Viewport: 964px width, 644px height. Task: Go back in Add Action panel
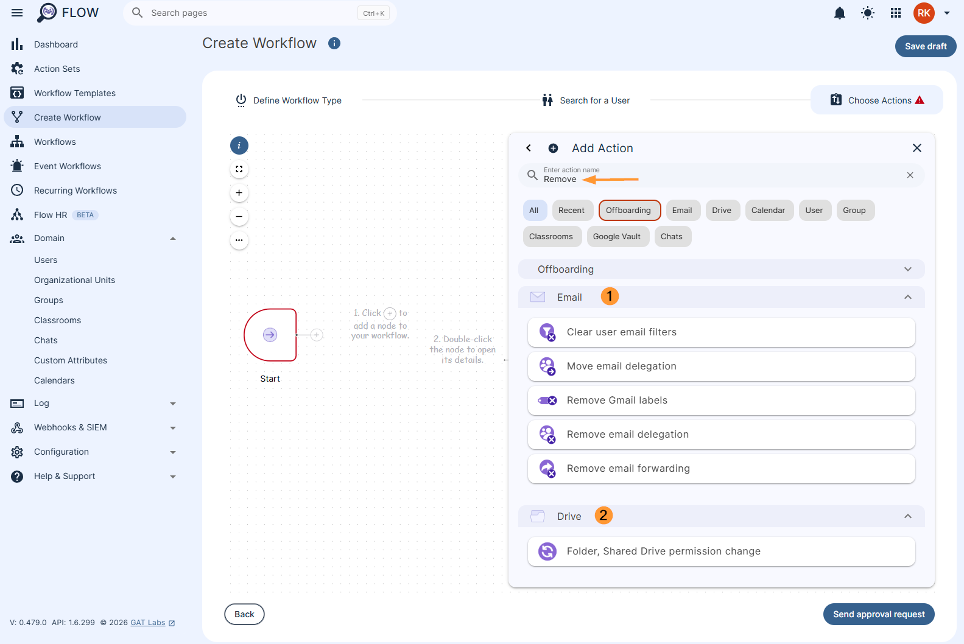529,148
